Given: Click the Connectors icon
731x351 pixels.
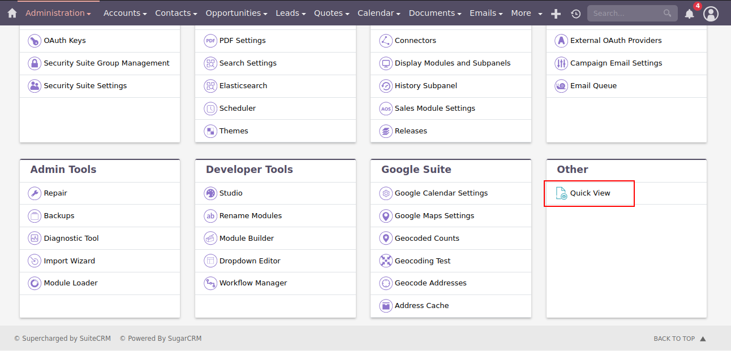Looking at the screenshot, I should tap(386, 41).
